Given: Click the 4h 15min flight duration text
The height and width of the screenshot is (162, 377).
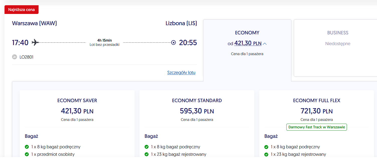Looking at the screenshot, I should (104, 40).
